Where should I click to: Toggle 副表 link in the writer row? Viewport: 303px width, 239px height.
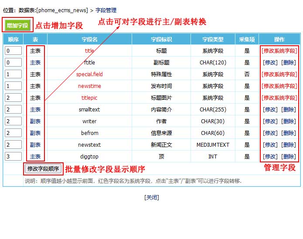pos(35,121)
